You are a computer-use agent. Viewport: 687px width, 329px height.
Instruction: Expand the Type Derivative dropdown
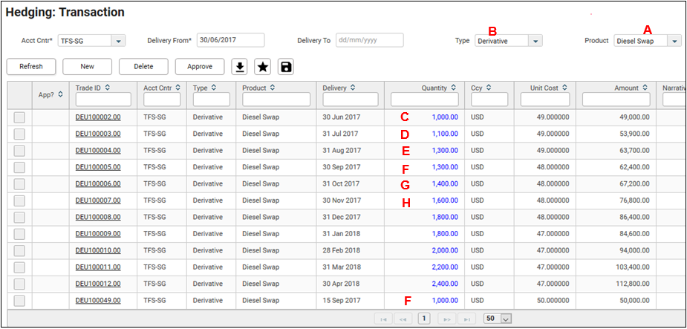pyautogui.click(x=535, y=41)
